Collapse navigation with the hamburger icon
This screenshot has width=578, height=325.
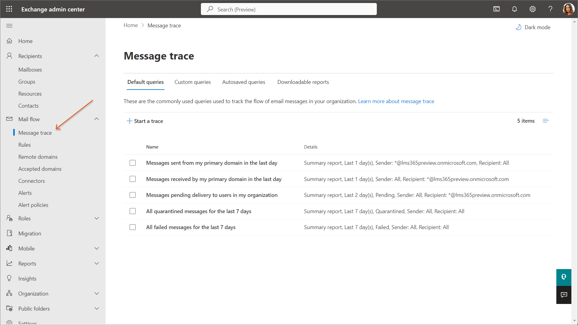click(9, 26)
